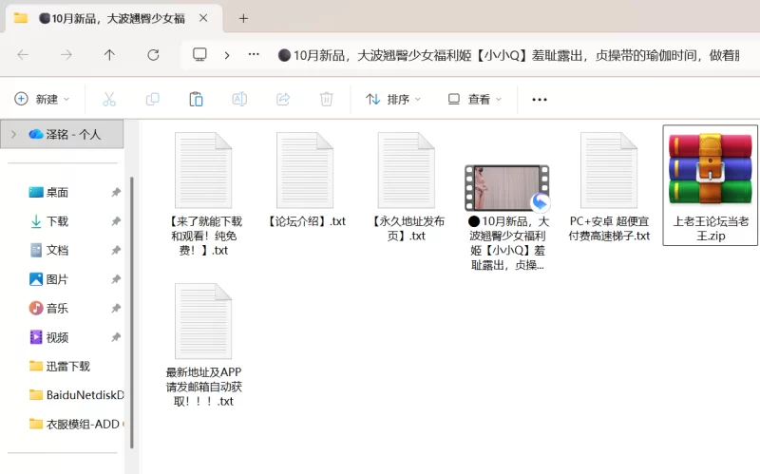
Task: Click the Copy icon in toolbar
Action: pos(152,99)
